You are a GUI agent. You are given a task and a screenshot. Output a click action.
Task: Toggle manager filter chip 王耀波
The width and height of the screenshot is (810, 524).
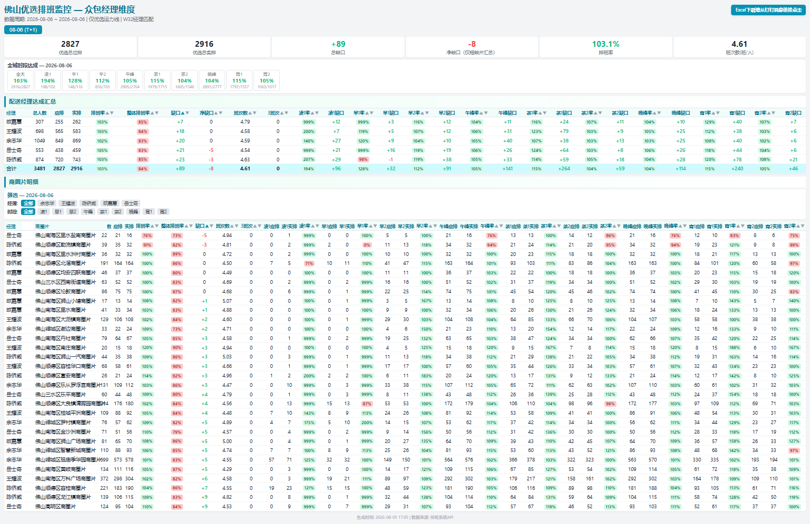(x=68, y=203)
